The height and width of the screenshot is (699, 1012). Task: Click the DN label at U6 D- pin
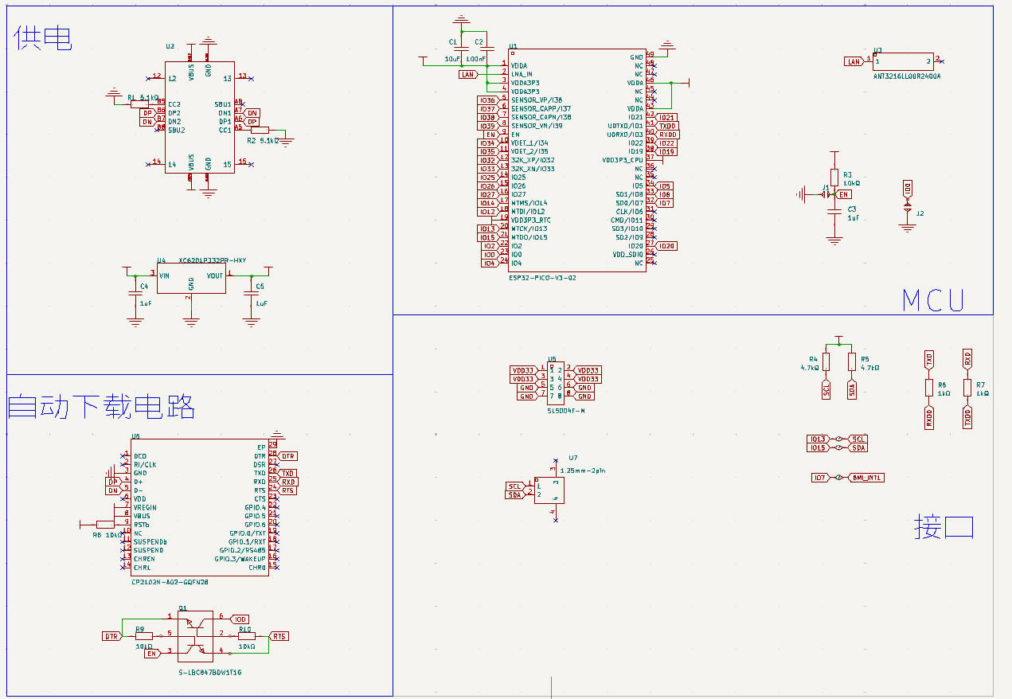[113, 490]
